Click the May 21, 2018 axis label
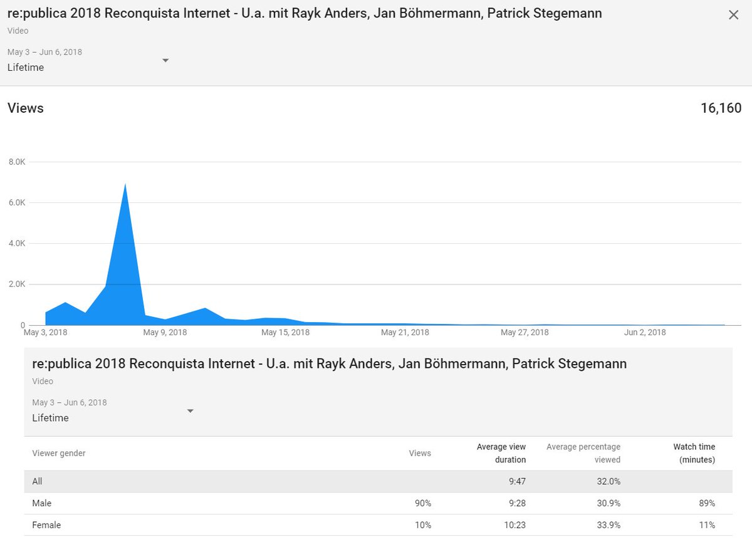 [405, 332]
